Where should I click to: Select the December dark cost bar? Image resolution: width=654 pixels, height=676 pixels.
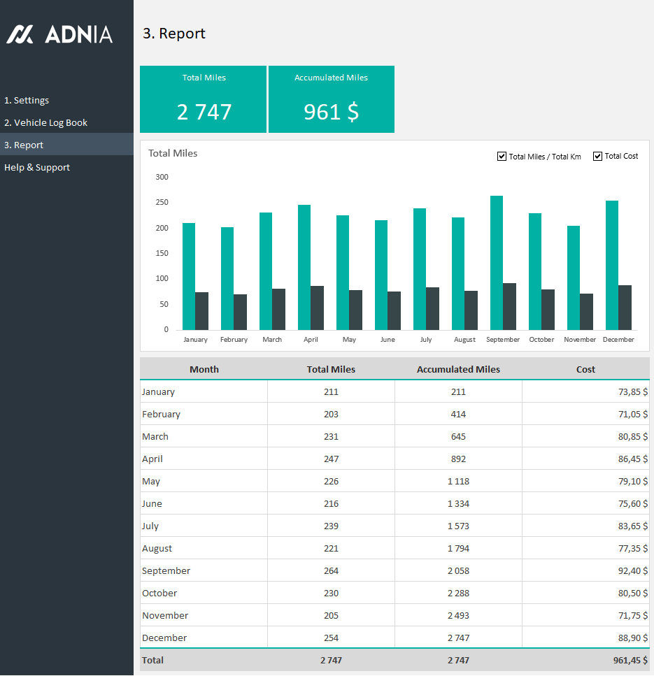point(625,308)
